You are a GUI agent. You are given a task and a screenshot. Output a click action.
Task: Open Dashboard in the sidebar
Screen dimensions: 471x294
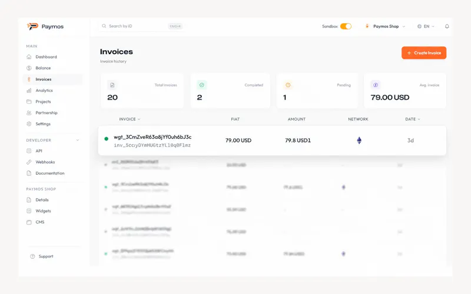pyautogui.click(x=52, y=56)
